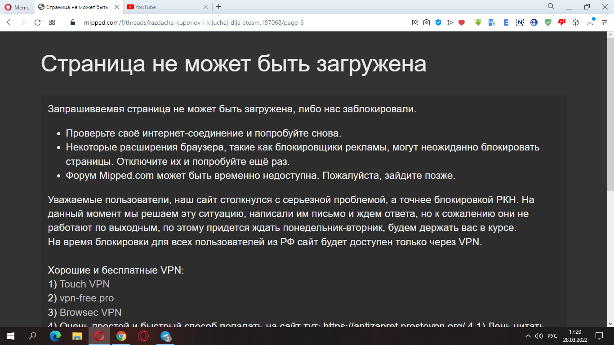Screen dimensions: 614x345
Task: Go forward with the forward arrow
Action: tap(23, 22)
